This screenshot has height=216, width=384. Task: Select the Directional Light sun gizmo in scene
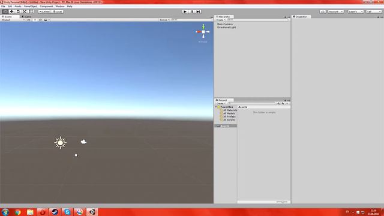coord(60,143)
